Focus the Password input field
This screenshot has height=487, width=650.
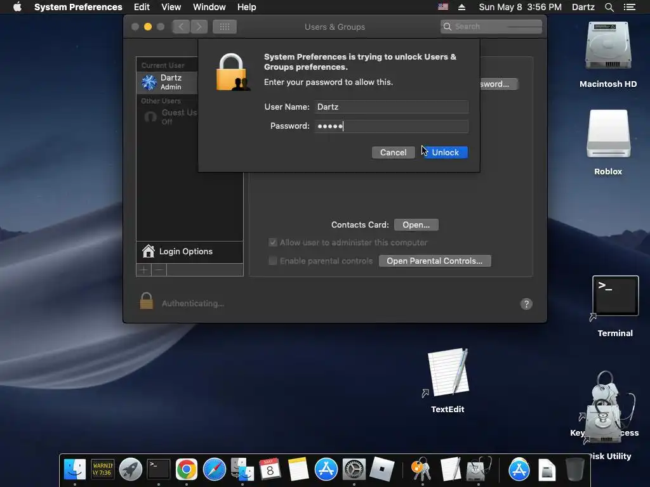[x=391, y=126]
